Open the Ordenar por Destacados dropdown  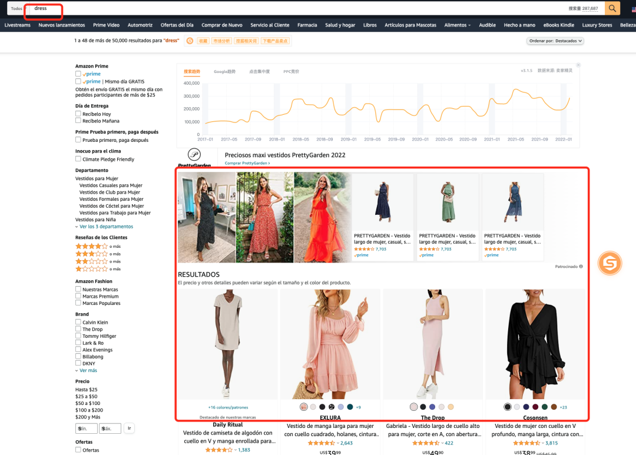(x=555, y=41)
